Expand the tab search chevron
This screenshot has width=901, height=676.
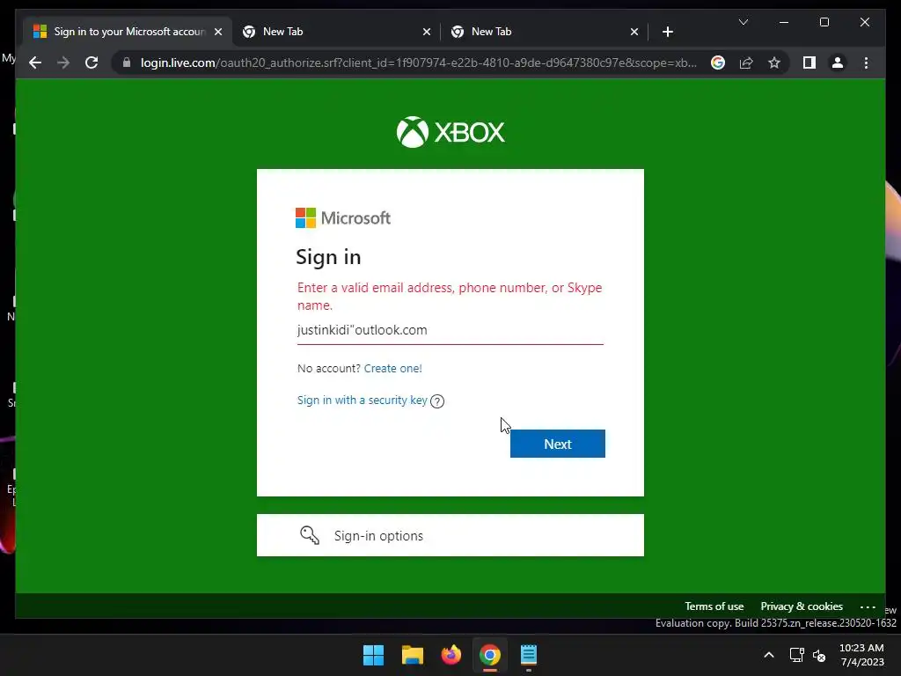[x=743, y=22]
